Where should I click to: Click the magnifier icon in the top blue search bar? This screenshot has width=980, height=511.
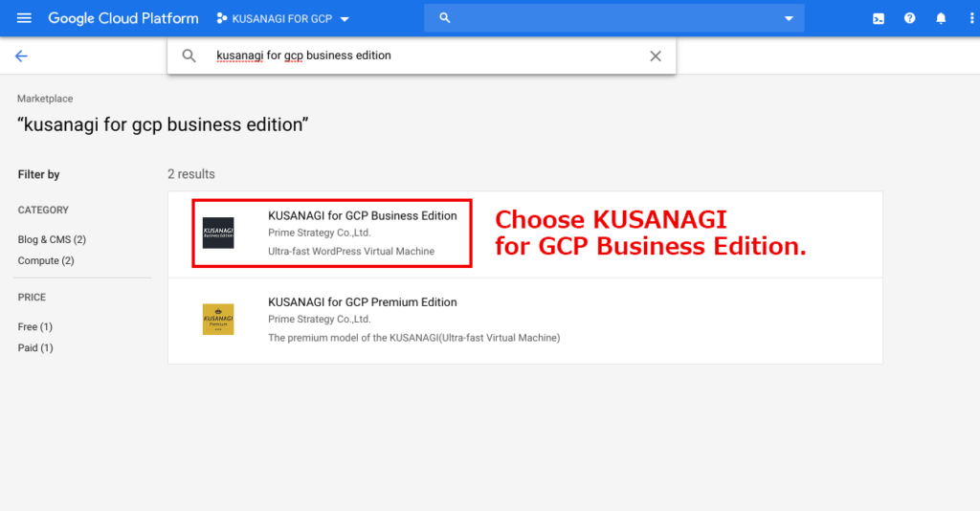[x=444, y=18]
